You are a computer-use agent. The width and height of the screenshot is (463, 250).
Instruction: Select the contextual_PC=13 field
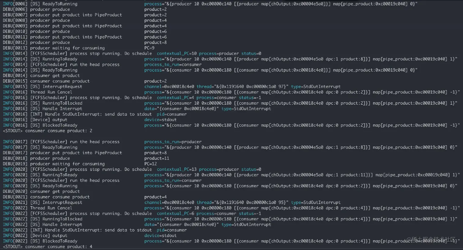(177, 169)
